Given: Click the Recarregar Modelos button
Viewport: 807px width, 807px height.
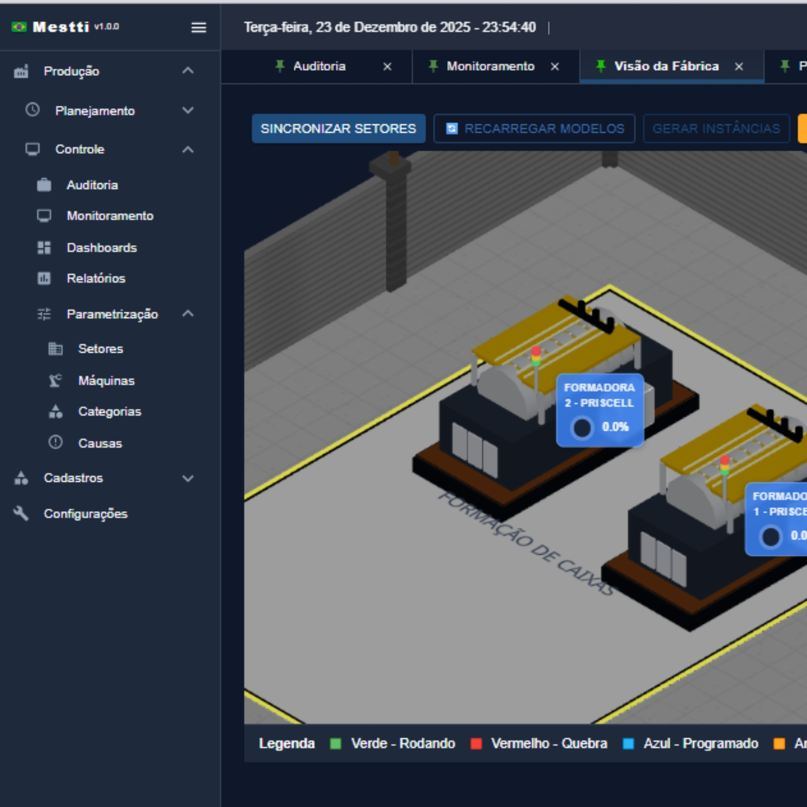Looking at the screenshot, I should coord(534,129).
